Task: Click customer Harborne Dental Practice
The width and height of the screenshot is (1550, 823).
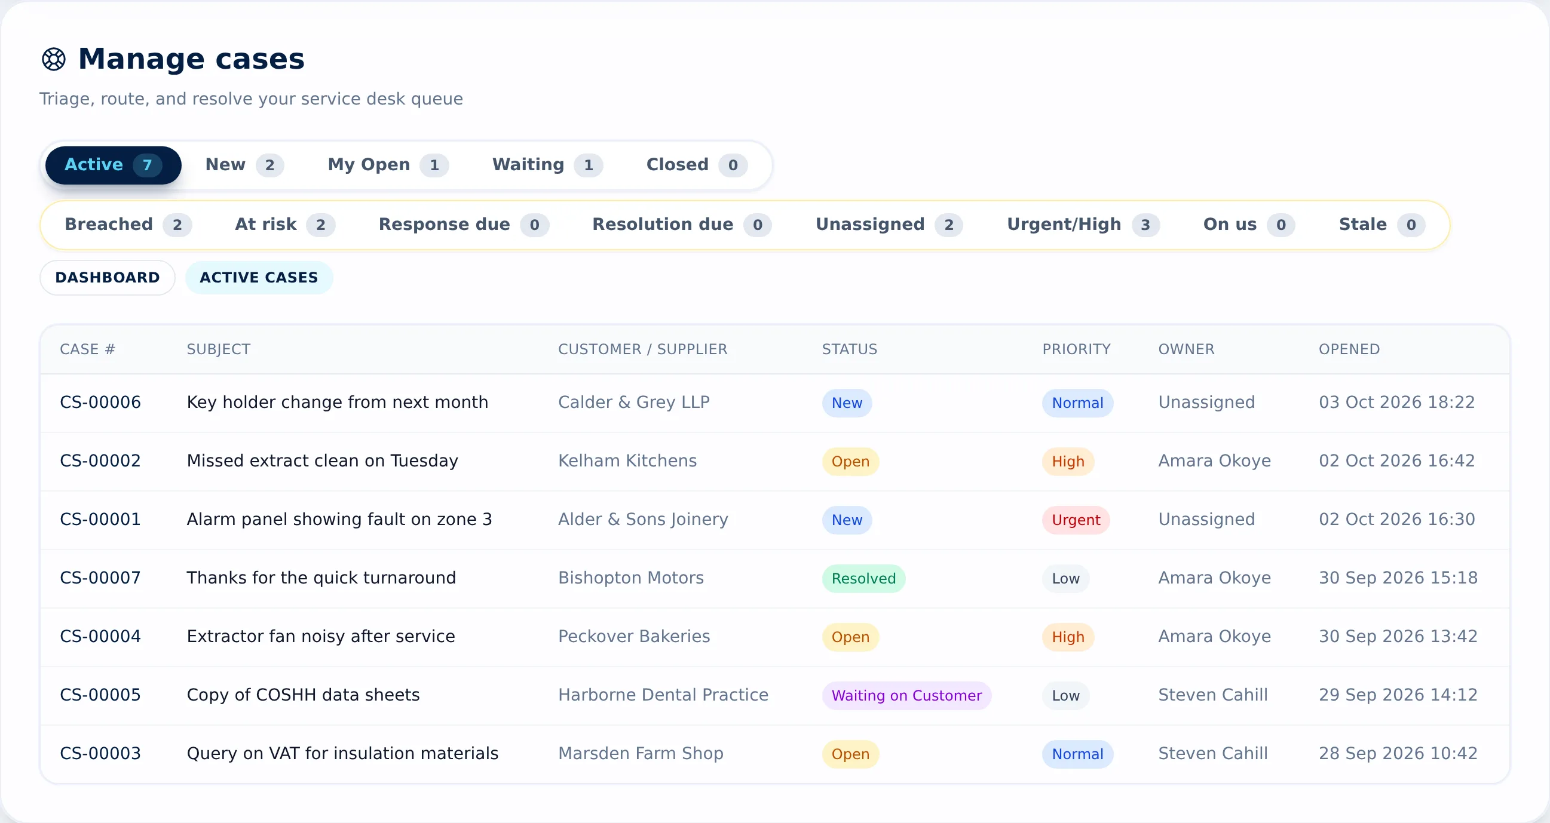Action: 663,695
